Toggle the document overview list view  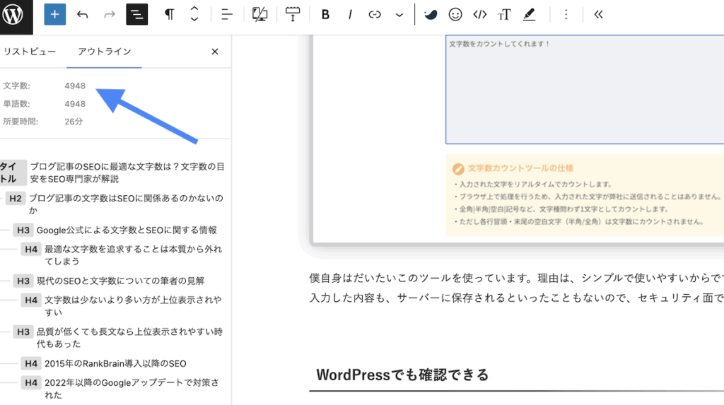click(x=136, y=15)
